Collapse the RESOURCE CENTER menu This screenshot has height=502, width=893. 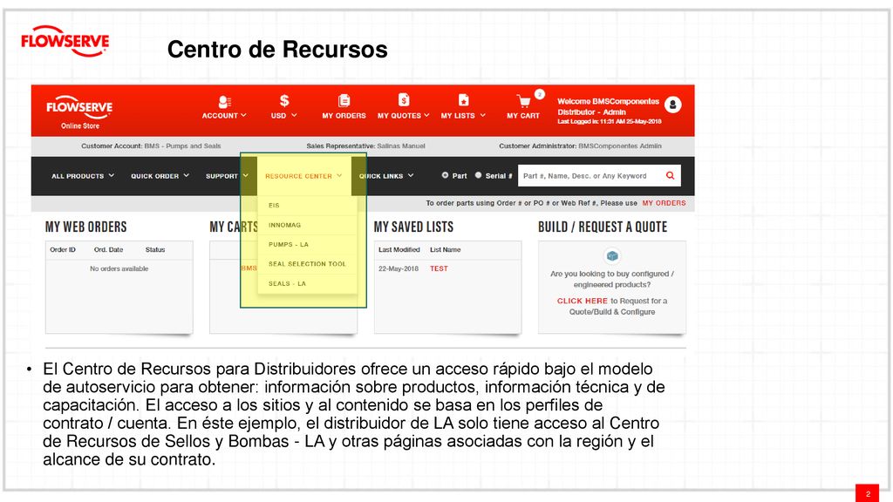click(x=303, y=176)
